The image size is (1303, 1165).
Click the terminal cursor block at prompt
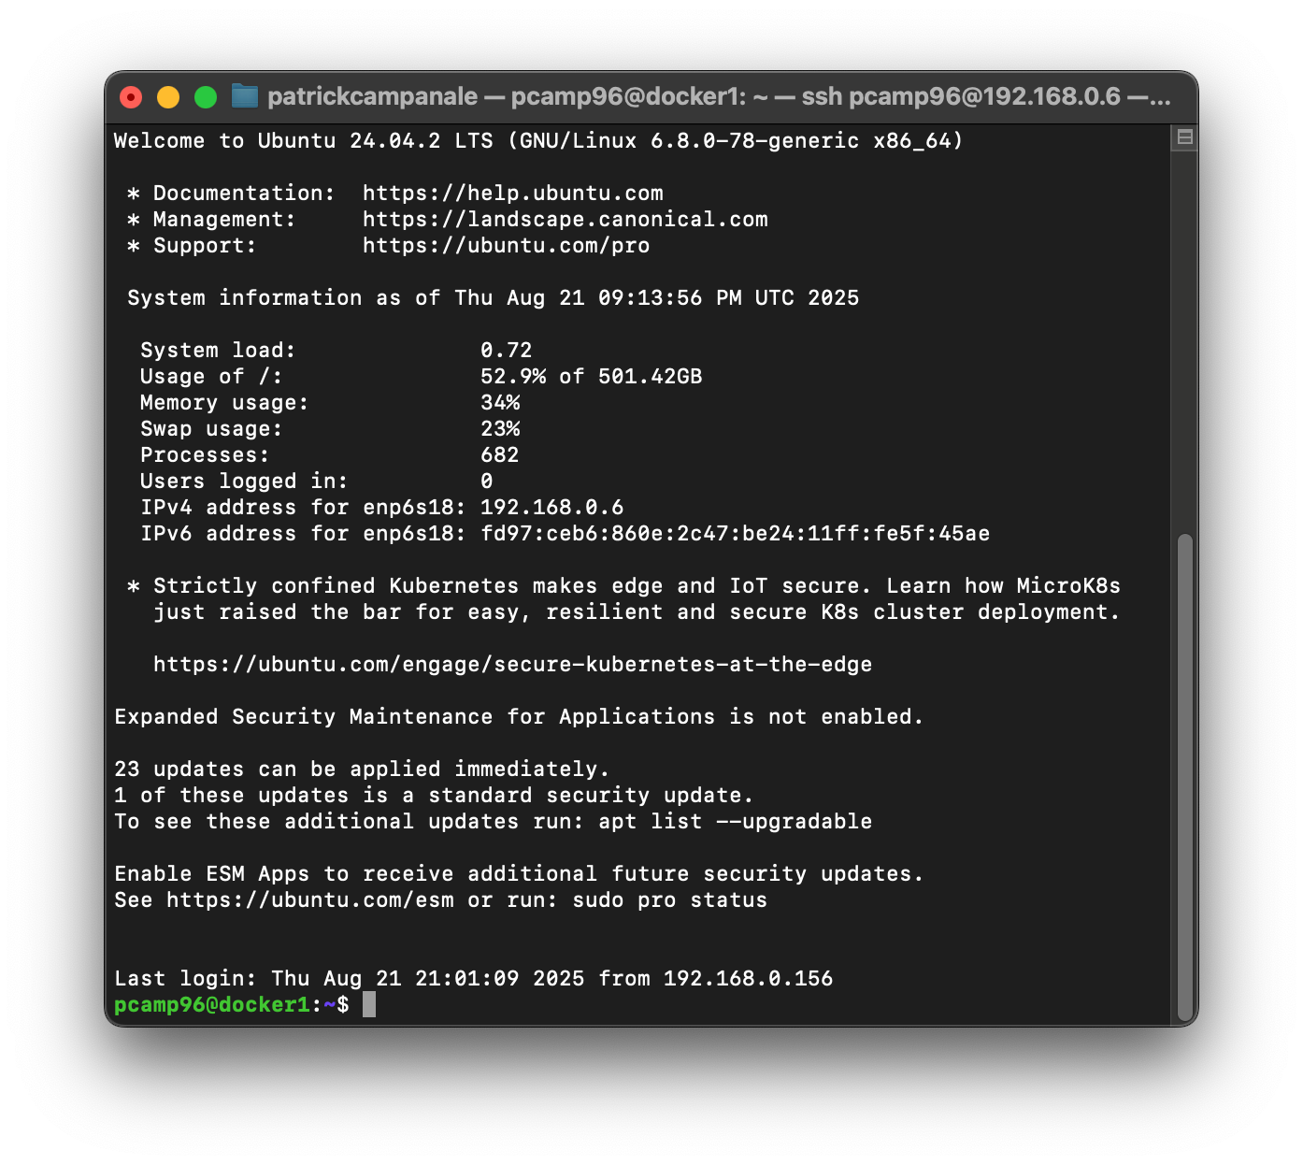369,1005
